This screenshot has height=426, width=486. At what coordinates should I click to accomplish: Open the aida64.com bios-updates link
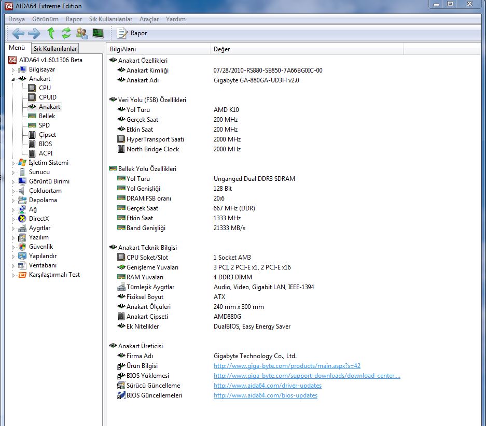tap(266, 395)
